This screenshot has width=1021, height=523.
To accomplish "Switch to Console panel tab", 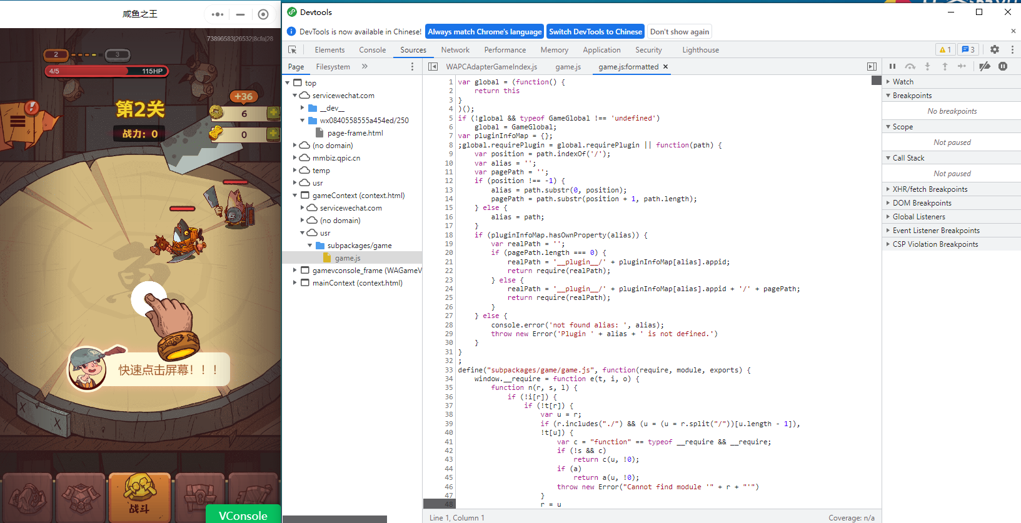I will pos(373,50).
